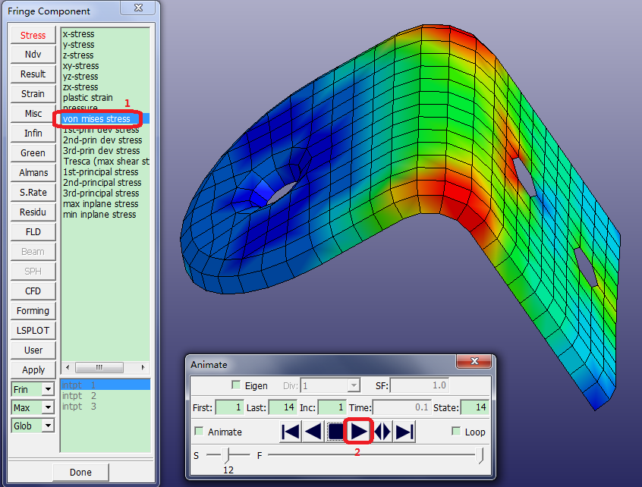Screen dimensions: 642x487
Task: Expand the Glob dropdown
Action: (x=48, y=426)
